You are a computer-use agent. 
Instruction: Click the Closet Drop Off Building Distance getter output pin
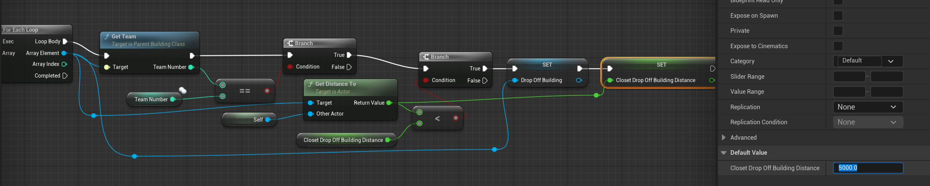(388, 140)
